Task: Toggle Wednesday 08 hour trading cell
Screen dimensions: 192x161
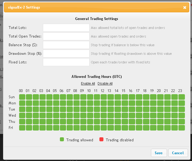Action: click(x=77, y=115)
